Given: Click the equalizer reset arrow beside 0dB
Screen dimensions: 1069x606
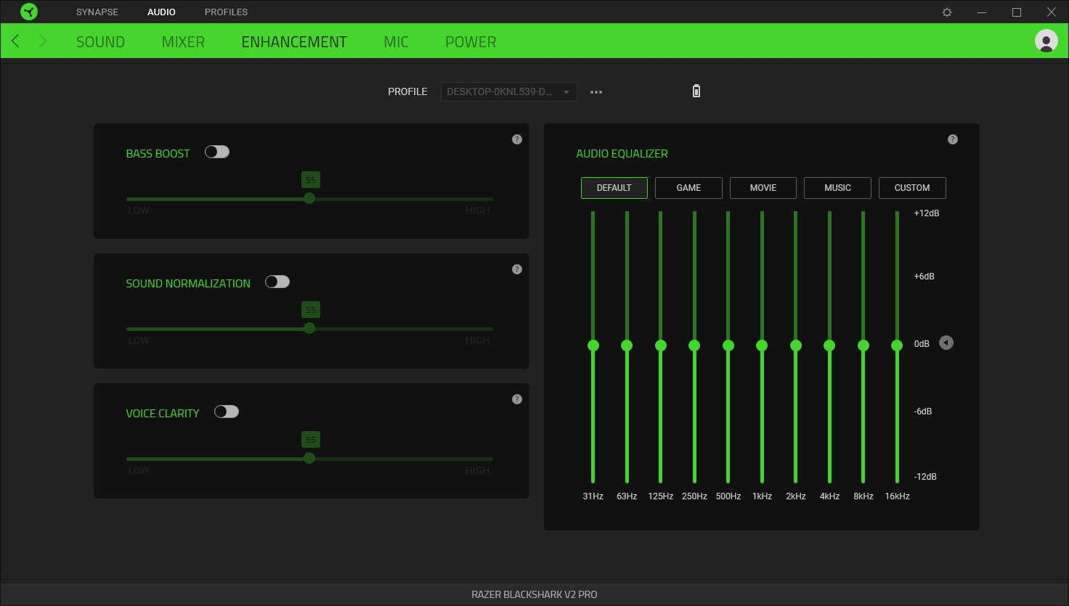Looking at the screenshot, I should 946,343.
